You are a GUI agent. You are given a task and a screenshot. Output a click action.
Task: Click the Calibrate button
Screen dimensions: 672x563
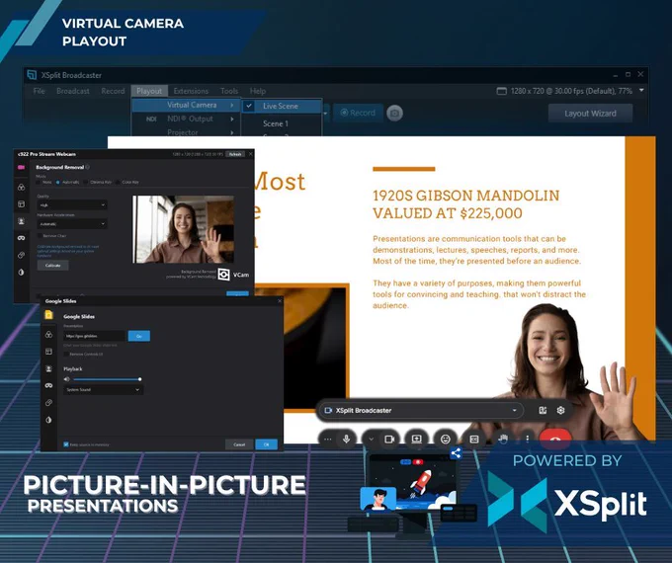(x=52, y=266)
